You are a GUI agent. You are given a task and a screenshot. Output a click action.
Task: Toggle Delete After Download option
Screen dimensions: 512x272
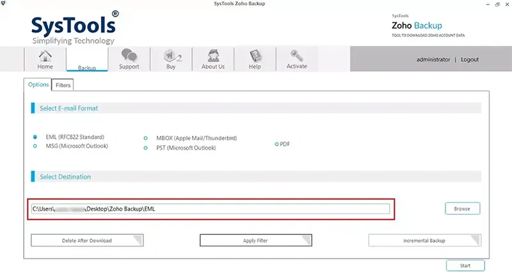click(x=87, y=241)
